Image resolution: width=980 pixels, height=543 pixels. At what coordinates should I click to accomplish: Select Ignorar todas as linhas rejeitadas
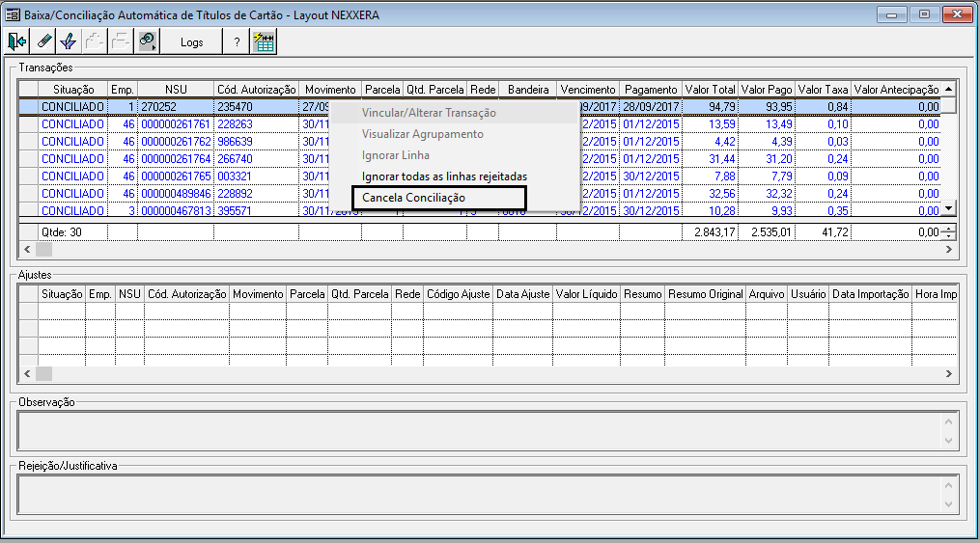pos(444,176)
